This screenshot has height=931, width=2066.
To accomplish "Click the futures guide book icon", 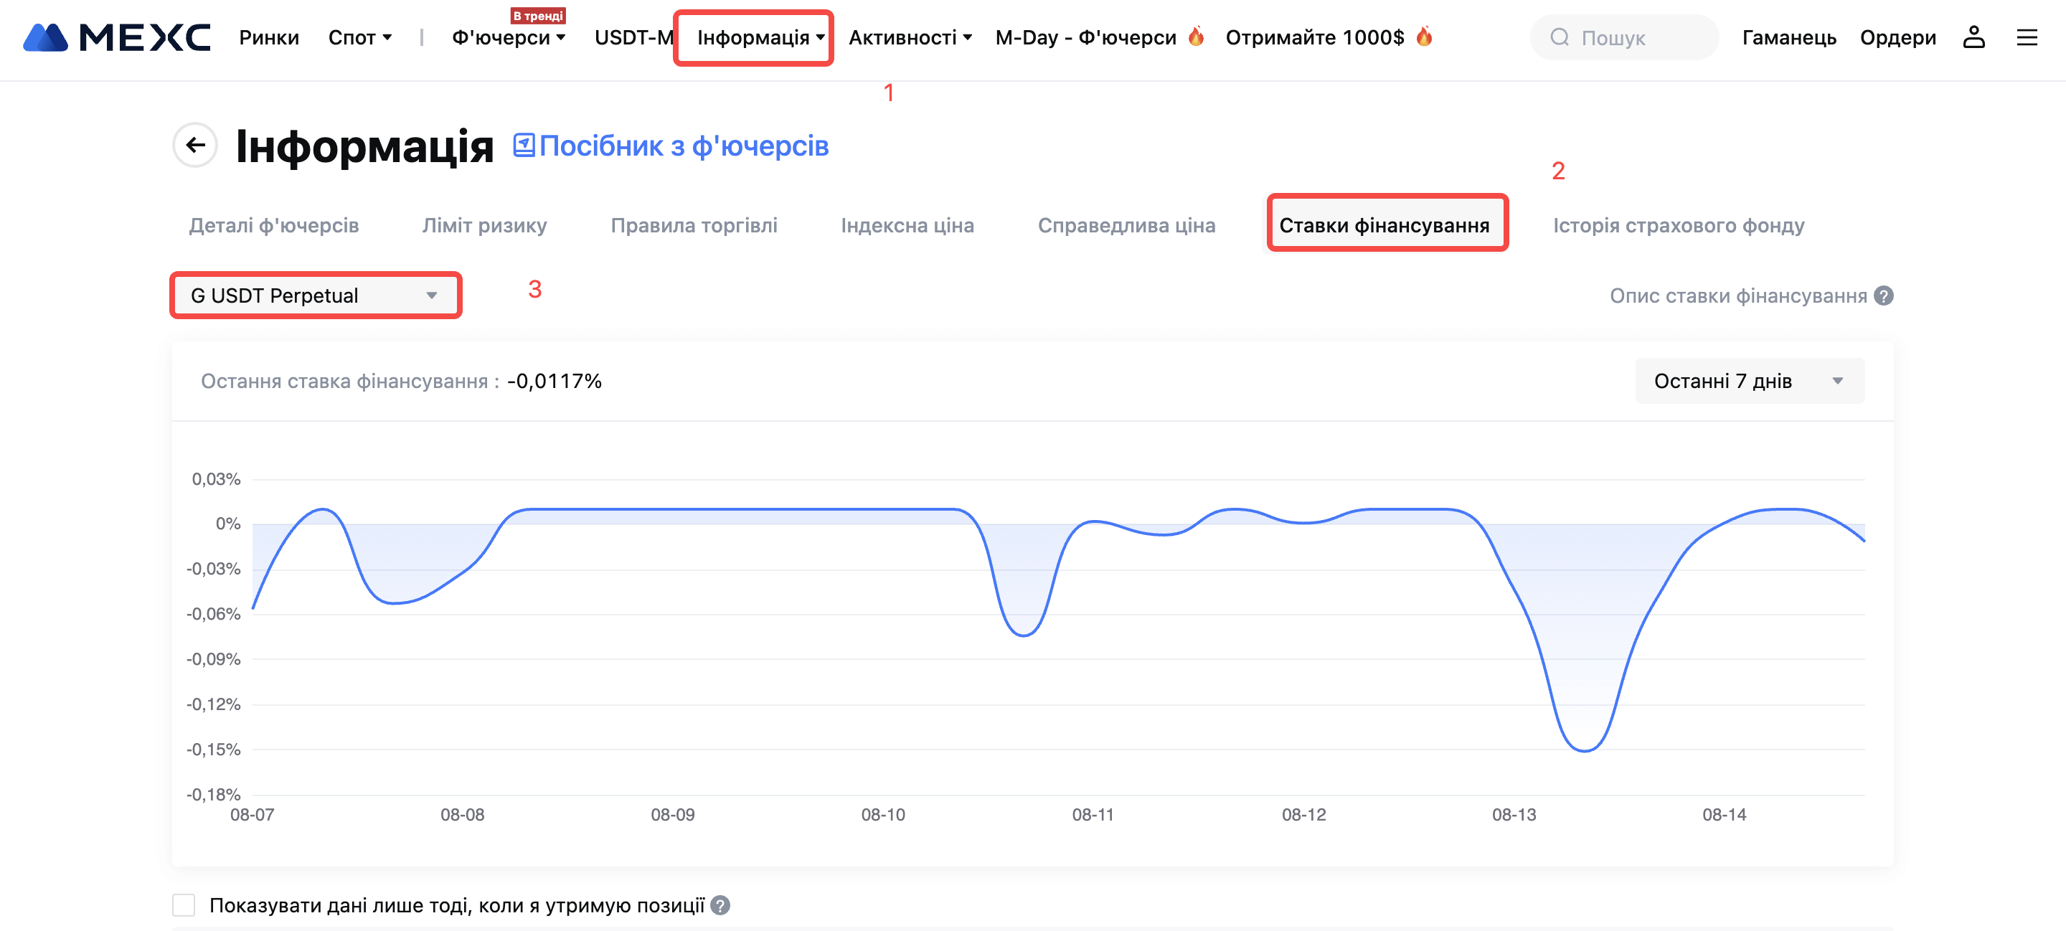I will point(524,145).
